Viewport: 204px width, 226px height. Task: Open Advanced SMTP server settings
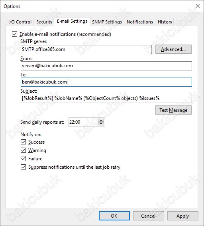tap(173, 49)
